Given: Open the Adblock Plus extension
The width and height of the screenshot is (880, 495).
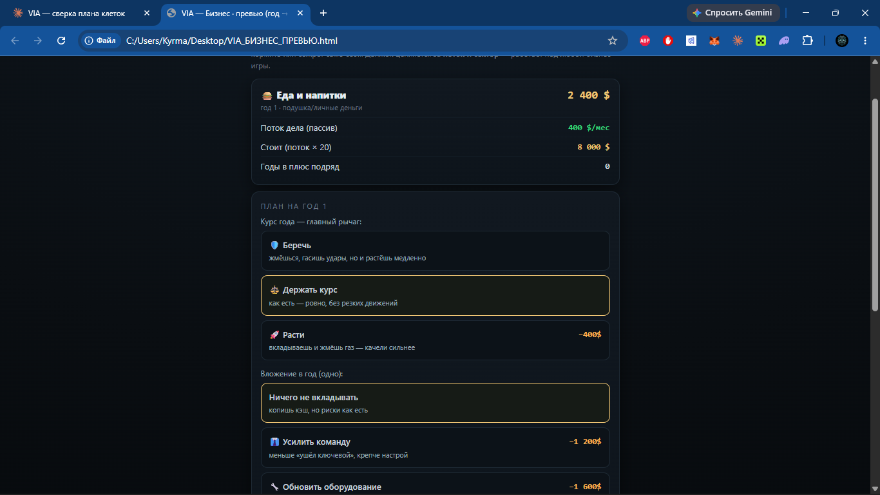Looking at the screenshot, I should coord(645,41).
